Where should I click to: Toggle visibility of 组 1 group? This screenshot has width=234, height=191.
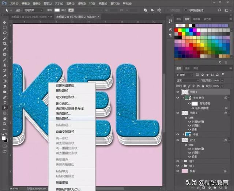click(x=178, y=166)
